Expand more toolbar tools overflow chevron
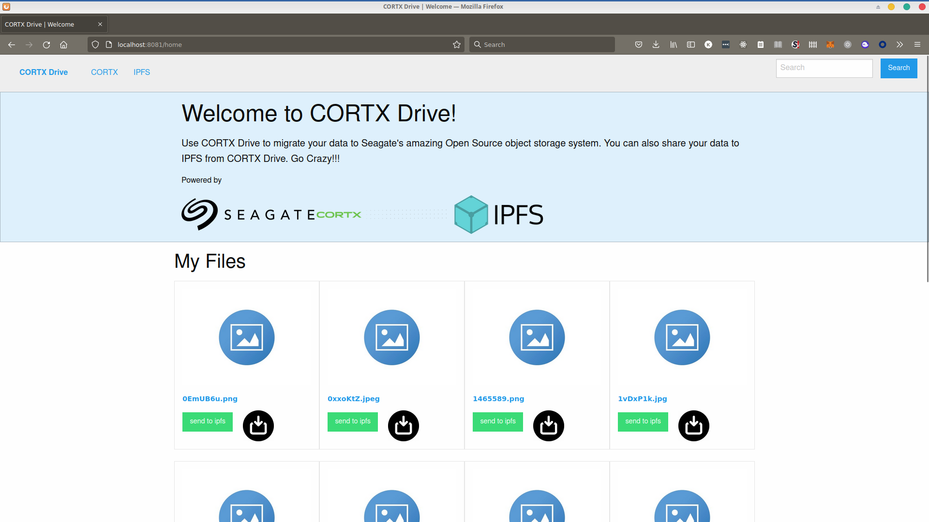 899,44
